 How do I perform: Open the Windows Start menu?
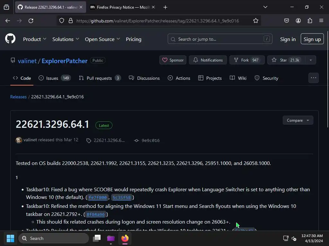coord(10,238)
